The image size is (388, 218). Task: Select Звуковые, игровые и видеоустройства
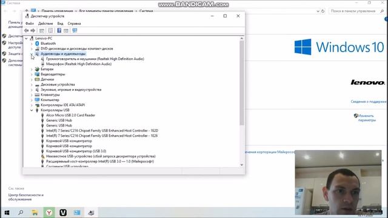coord(71,90)
